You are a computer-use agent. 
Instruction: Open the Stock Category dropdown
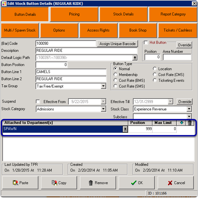[x=103, y=109]
